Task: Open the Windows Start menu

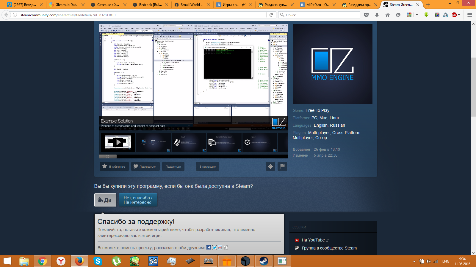Action: [7, 261]
